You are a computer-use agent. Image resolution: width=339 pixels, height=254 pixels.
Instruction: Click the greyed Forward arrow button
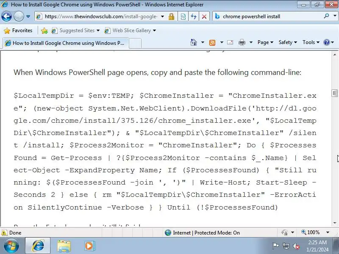click(19, 16)
